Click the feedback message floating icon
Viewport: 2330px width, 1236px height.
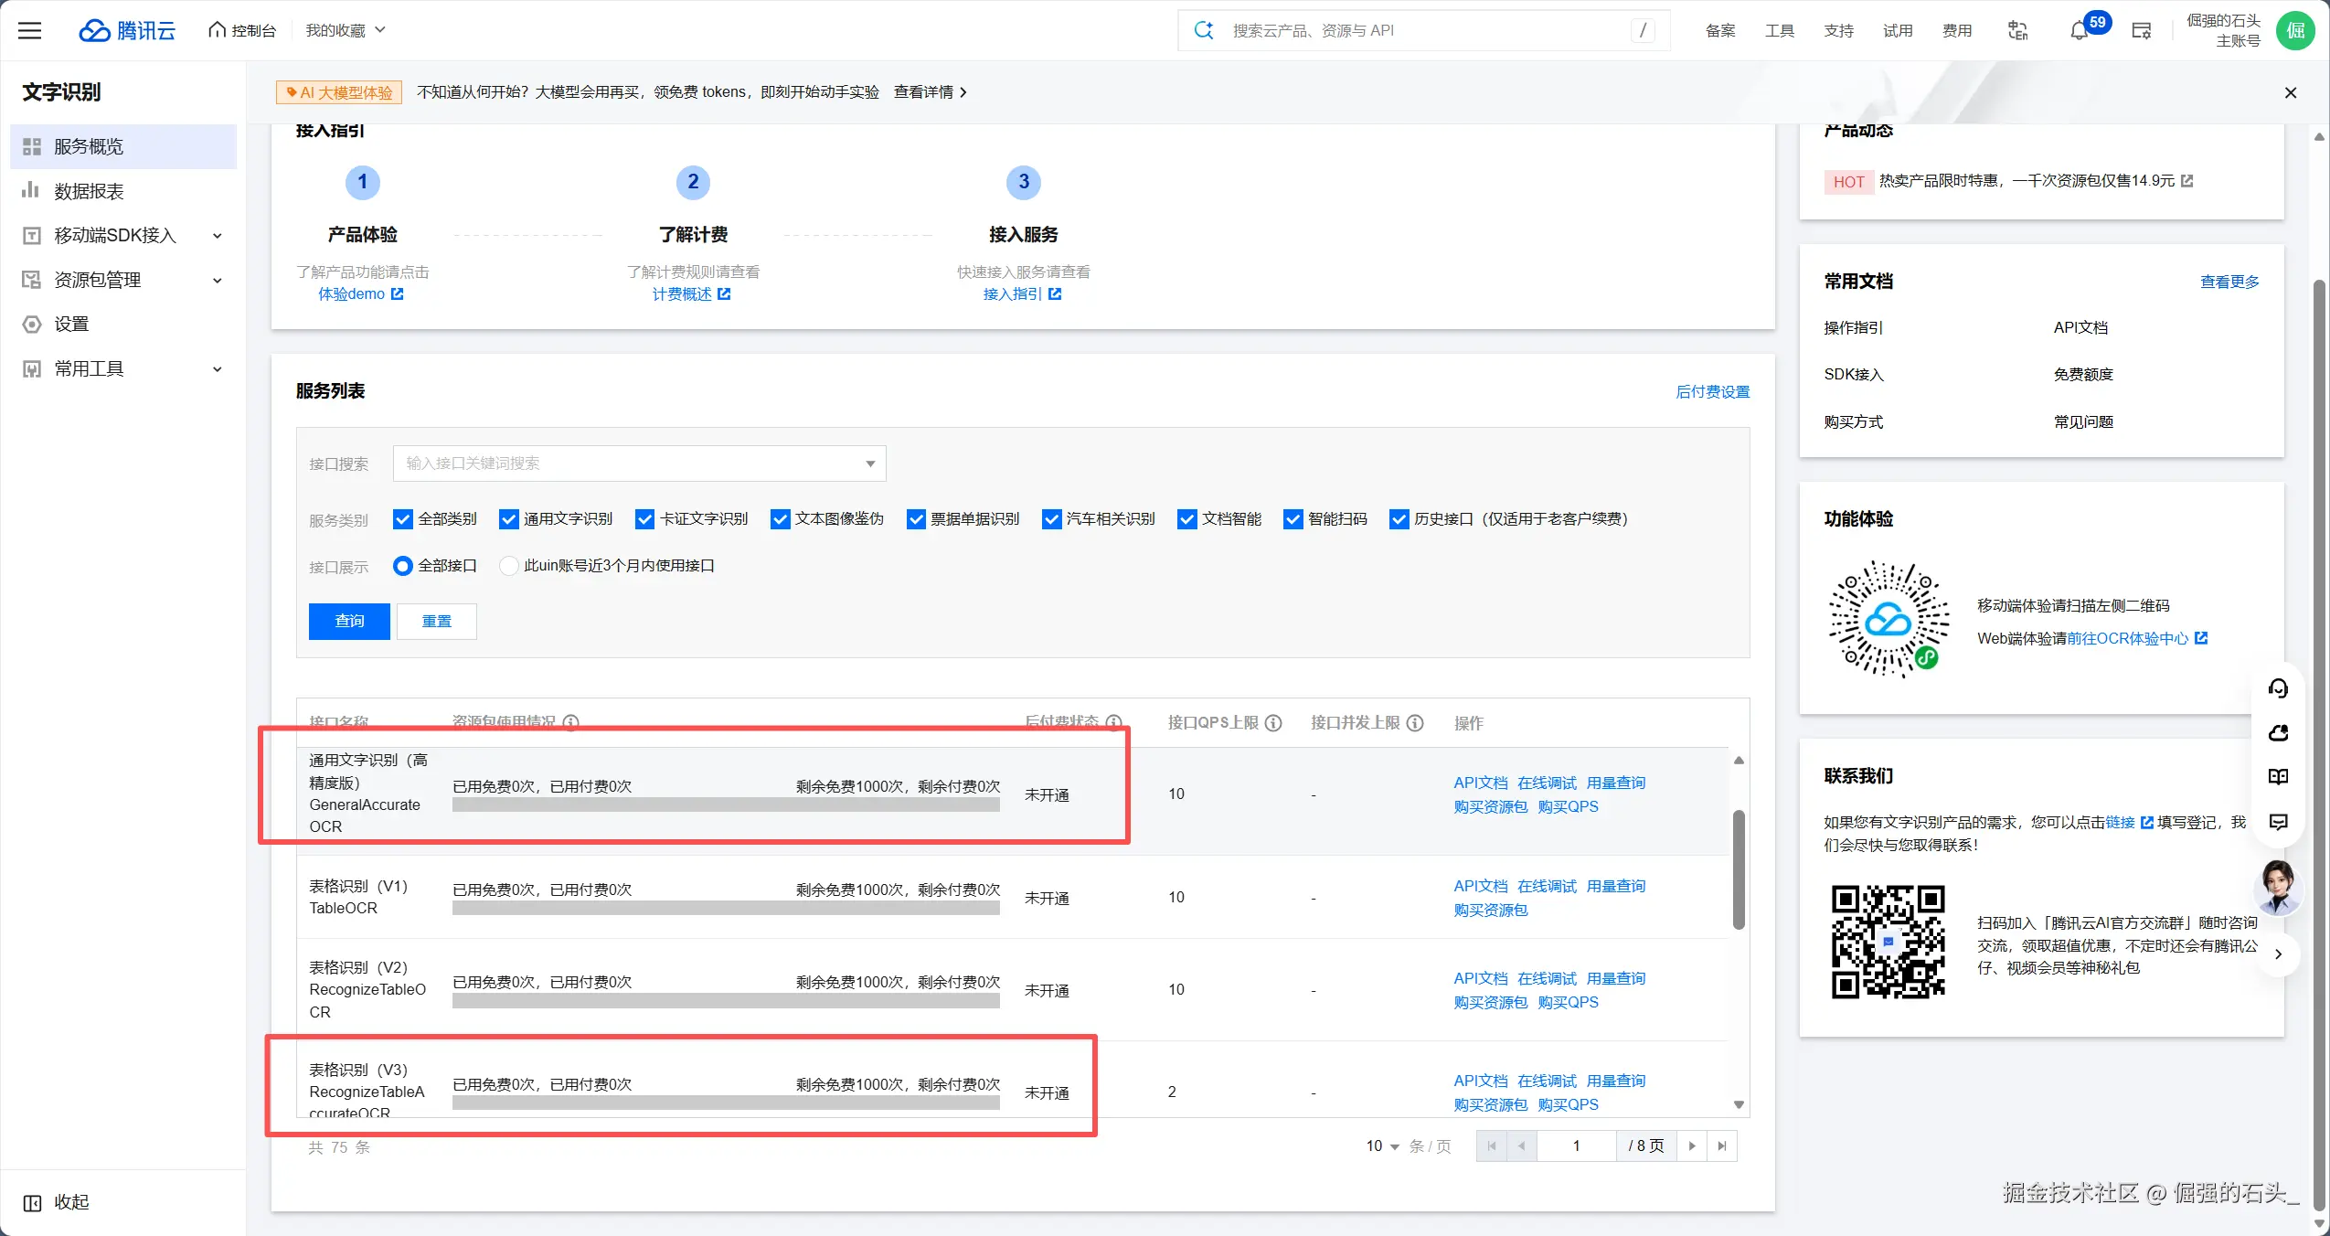[2278, 822]
